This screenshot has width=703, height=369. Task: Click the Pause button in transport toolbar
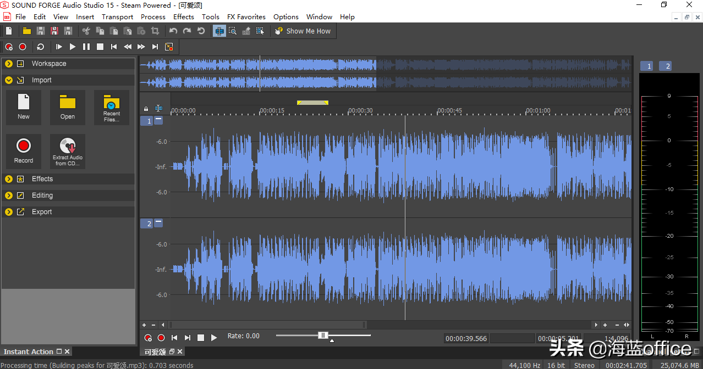pyautogui.click(x=86, y=47)
